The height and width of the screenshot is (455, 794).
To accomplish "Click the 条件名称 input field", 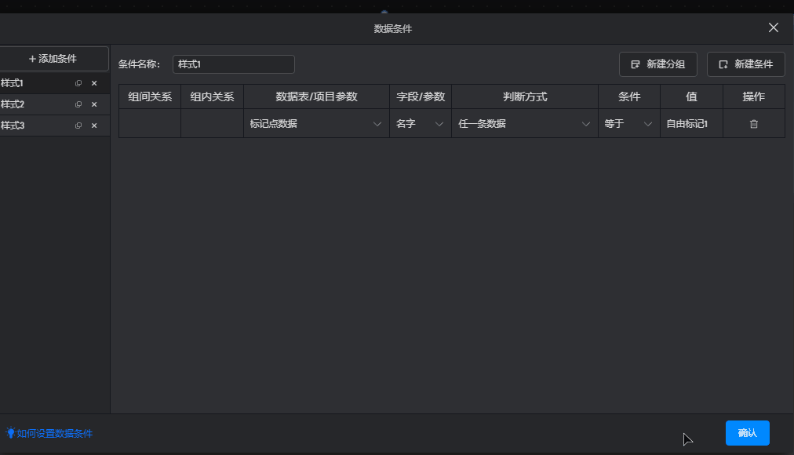I will click(234, 64).
